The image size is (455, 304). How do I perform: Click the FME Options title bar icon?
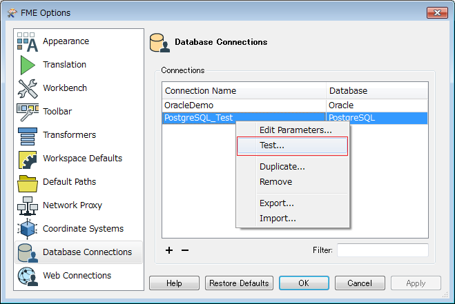point(12,12)
